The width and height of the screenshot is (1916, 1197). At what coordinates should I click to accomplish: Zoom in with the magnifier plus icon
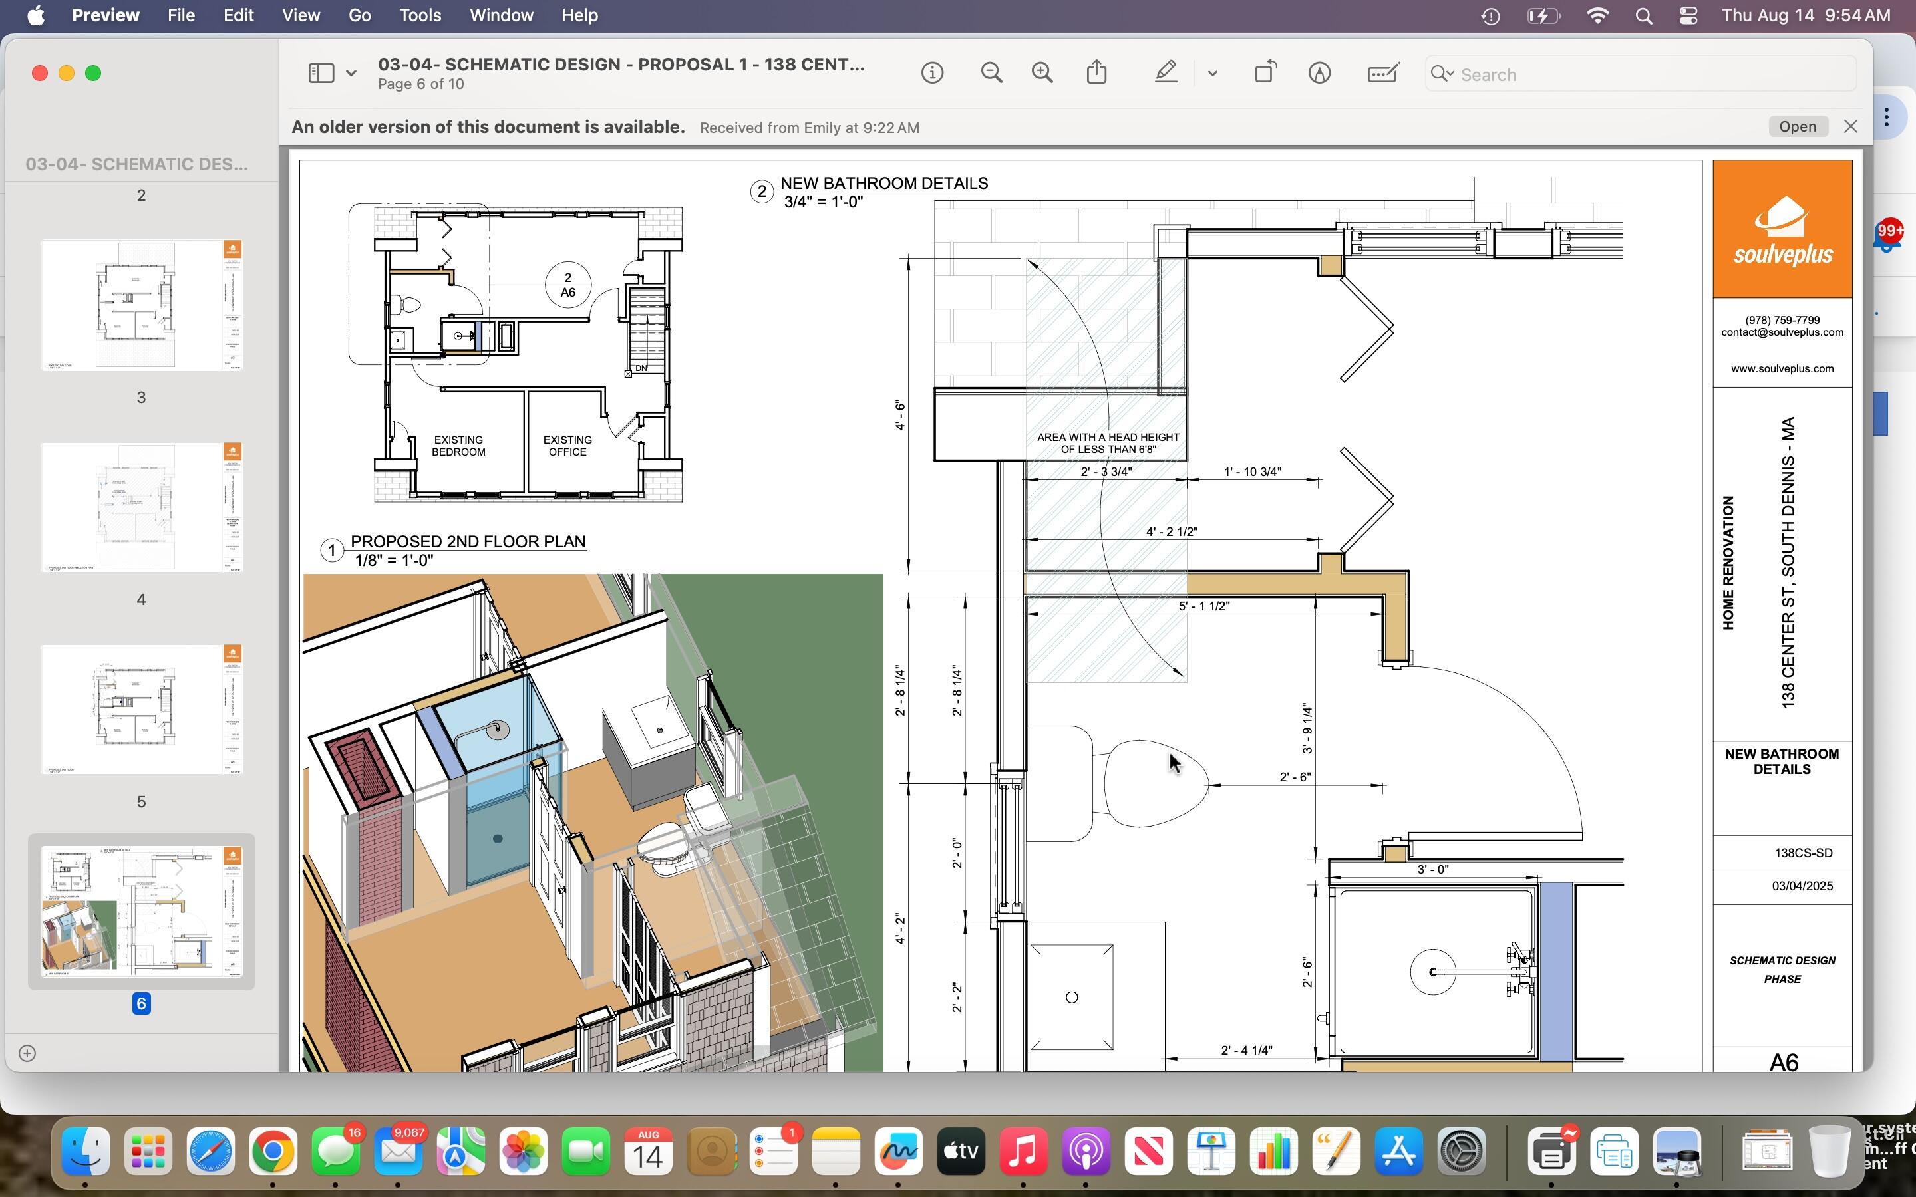tap(1042, 74)
